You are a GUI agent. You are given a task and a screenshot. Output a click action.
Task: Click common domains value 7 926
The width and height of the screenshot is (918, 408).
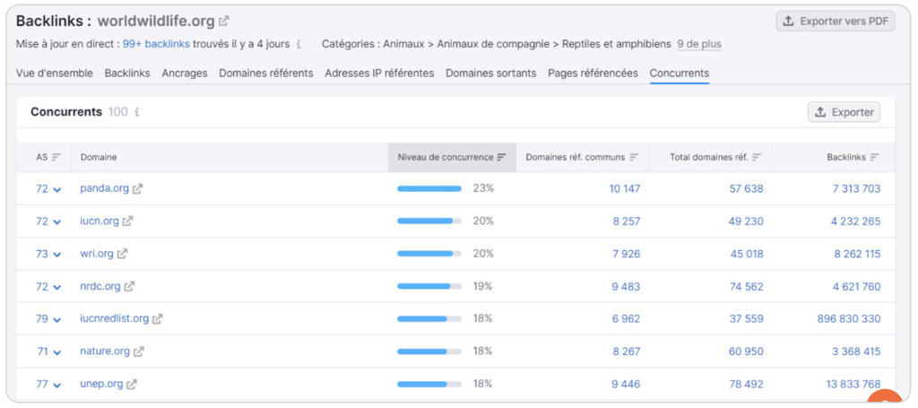tap(627, 254)
